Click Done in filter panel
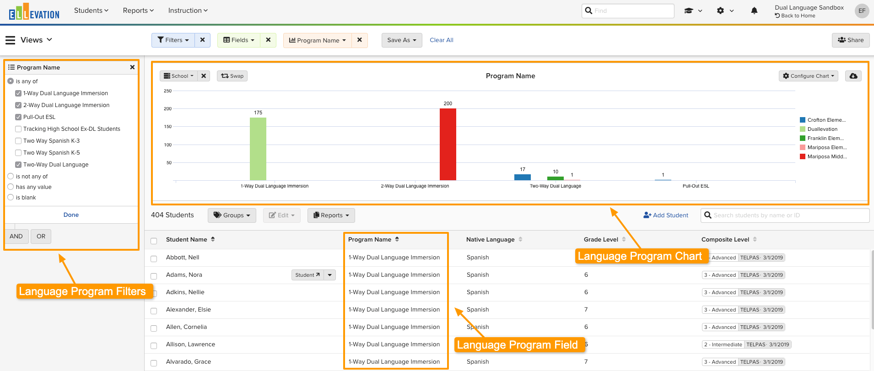This screenshot has height=371, width=874. point(71,215)
